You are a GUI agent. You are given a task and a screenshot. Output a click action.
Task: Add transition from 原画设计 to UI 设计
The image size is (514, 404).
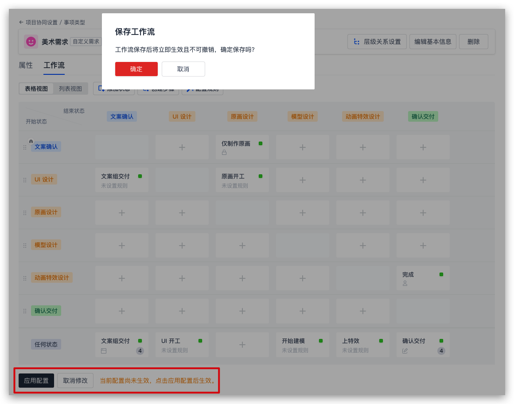point(182,213)
